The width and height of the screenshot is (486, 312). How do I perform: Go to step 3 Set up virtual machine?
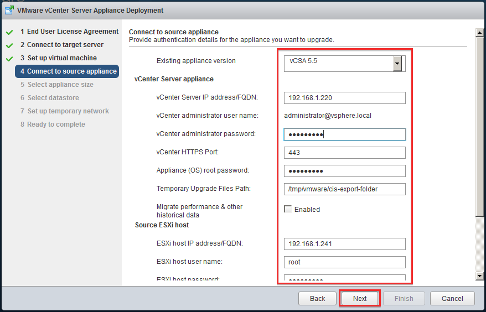[x=59, y=58]
